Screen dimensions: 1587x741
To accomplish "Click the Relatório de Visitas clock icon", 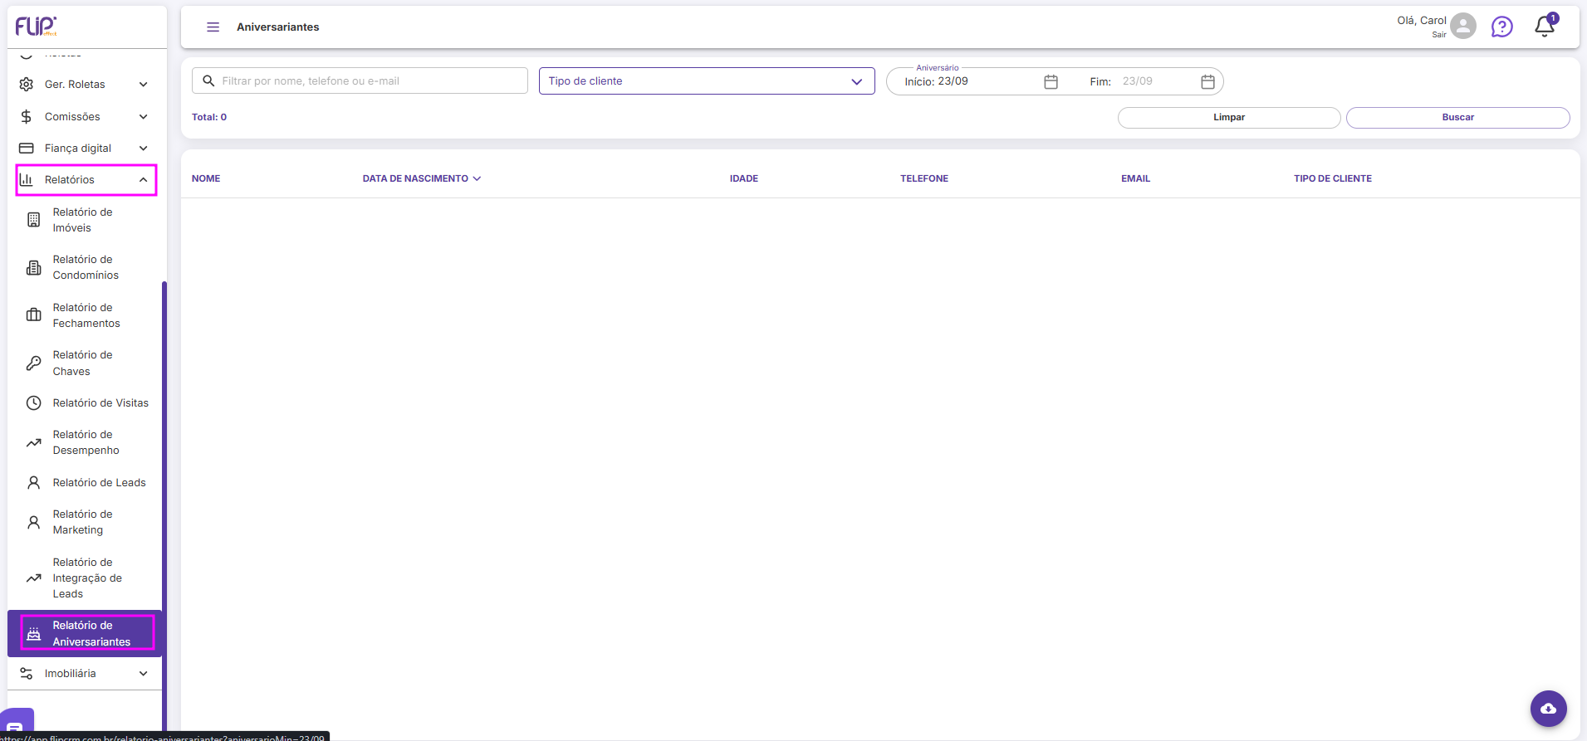I will [34, 403].
